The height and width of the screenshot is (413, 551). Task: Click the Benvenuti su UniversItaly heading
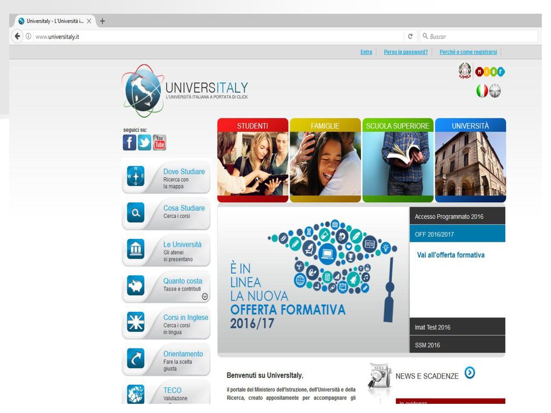(265, 375)
